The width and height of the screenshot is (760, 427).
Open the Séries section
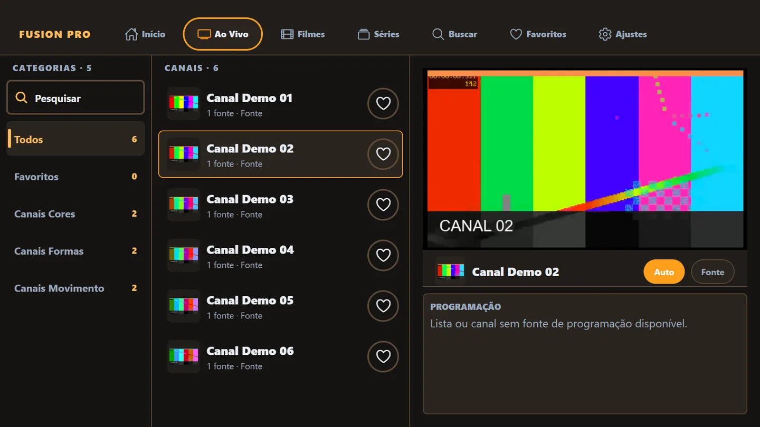(378, 34)
